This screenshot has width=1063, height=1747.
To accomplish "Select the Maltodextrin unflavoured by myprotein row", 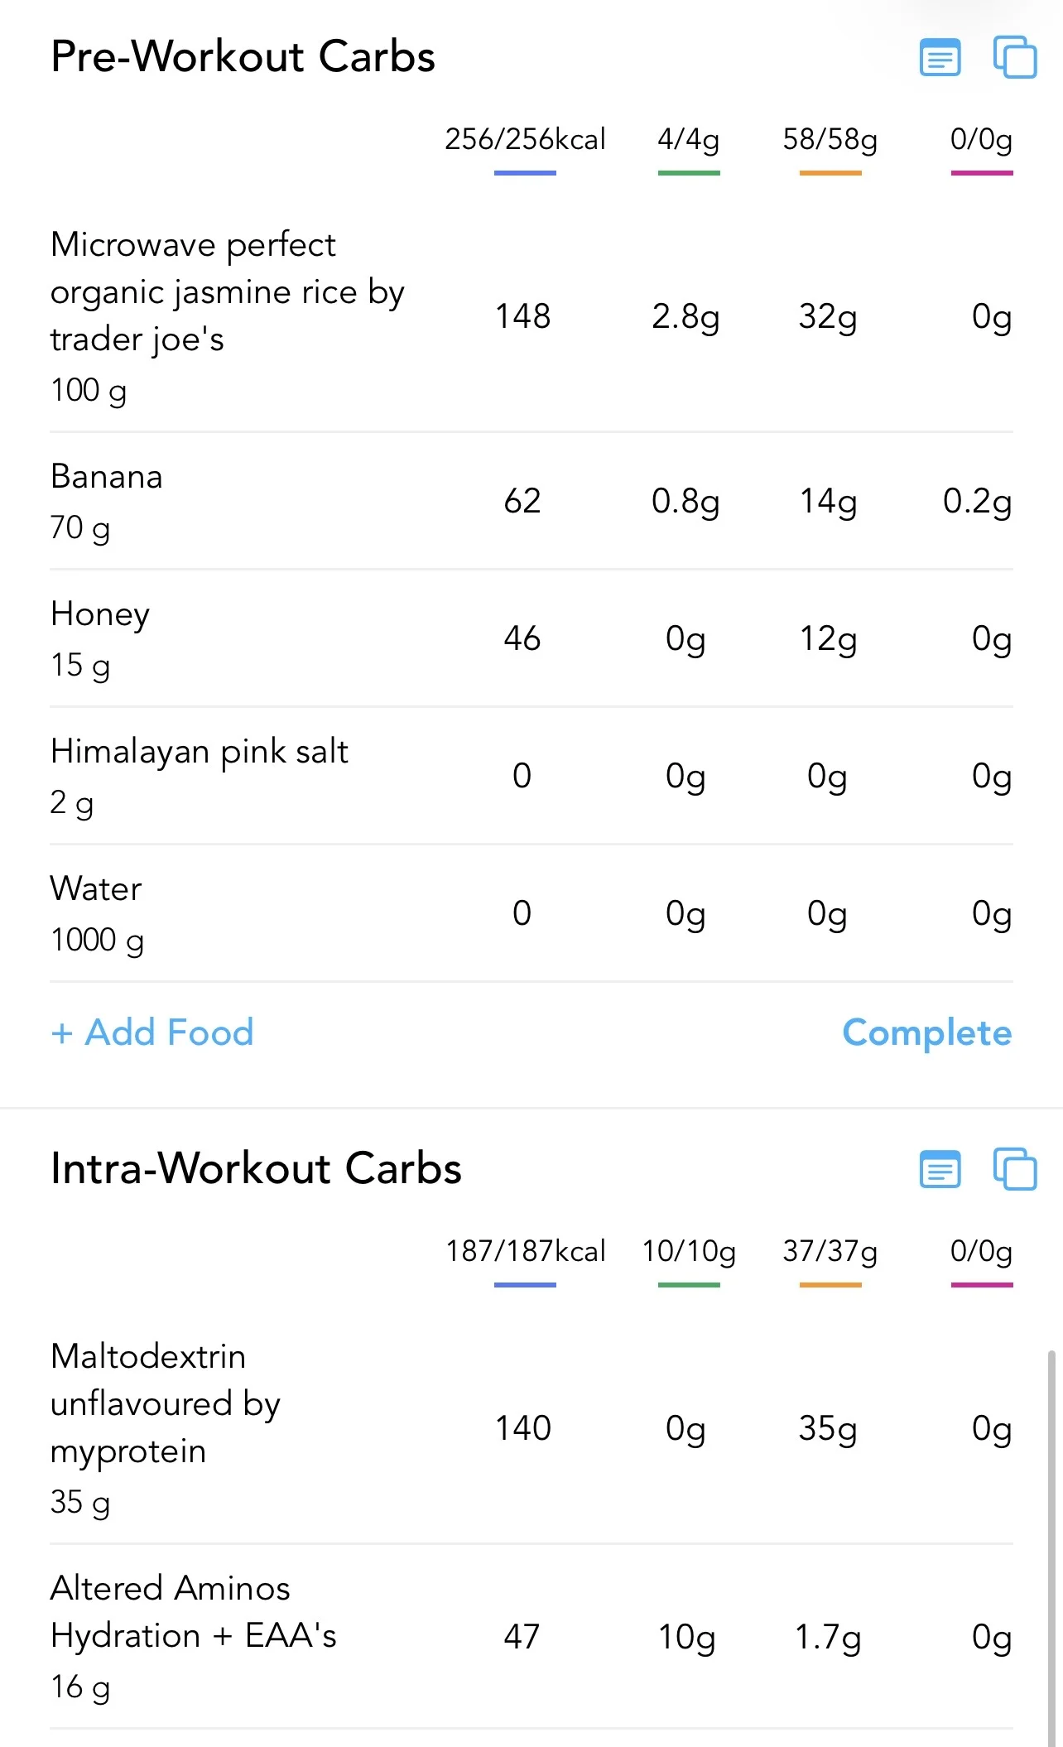I will coord(531,1428).
